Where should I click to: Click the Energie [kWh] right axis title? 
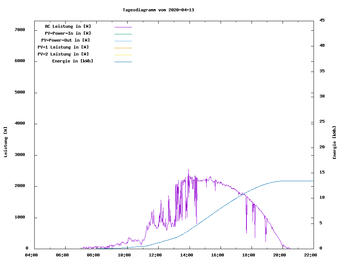tap(334, 142)
